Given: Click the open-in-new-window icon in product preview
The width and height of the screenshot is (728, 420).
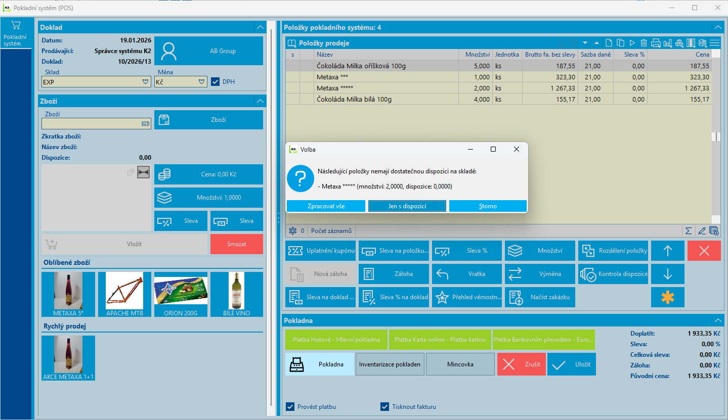Looking at the screenshot, I should coord(131,172).
